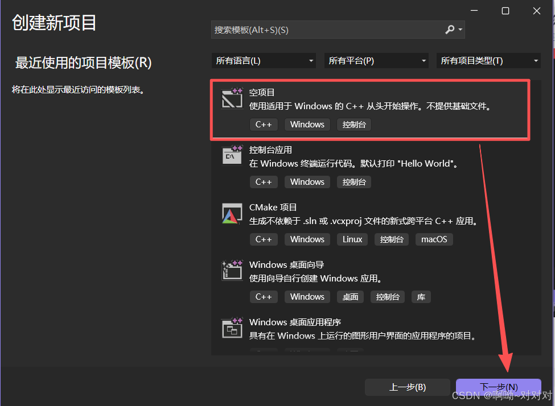Viewport: 555px width, 406px height.
Task: Click the Windows 桌面向导 wizard icon
Action: click(x=232, y=271)
